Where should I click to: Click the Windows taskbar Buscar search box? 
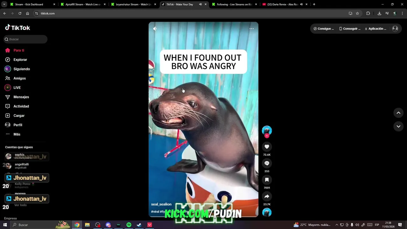point(41,225)
